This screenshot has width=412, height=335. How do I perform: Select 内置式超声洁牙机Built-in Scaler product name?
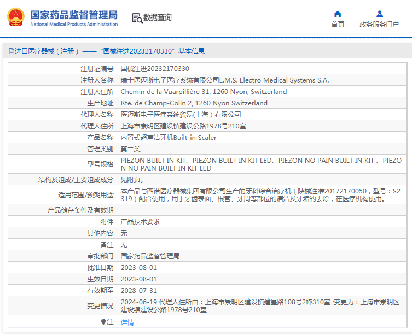coord(169,138)
